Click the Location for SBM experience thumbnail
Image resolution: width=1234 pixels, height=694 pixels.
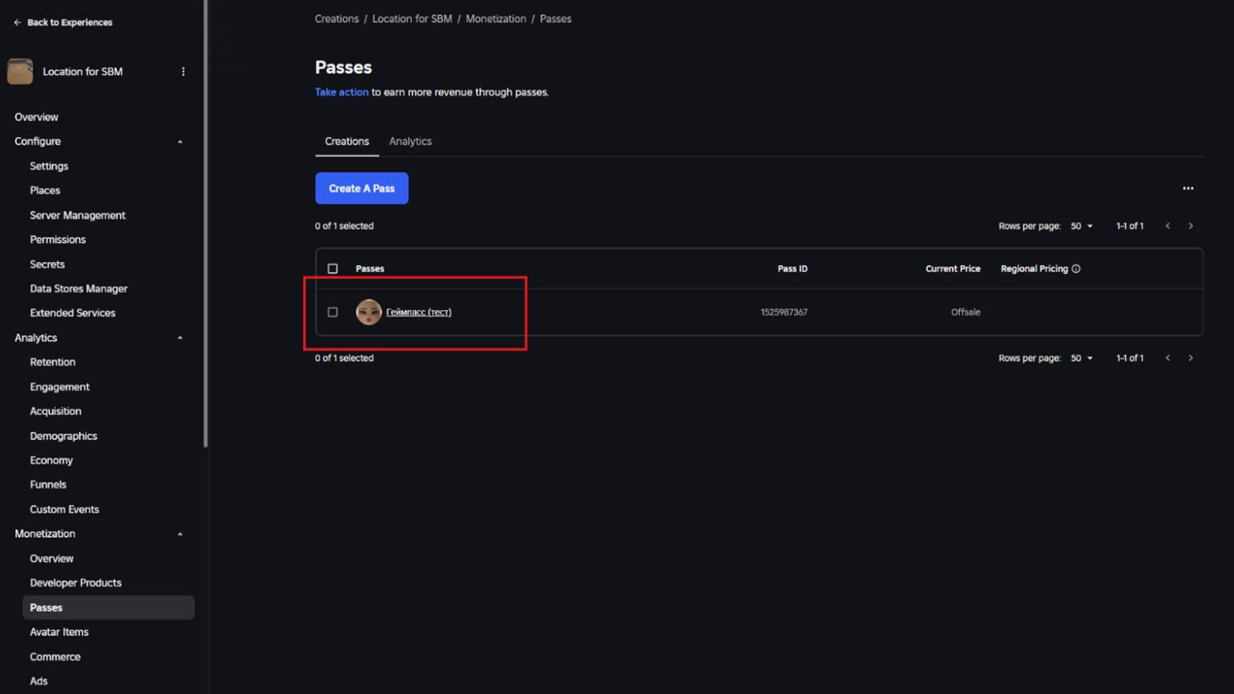click(20, 71)
